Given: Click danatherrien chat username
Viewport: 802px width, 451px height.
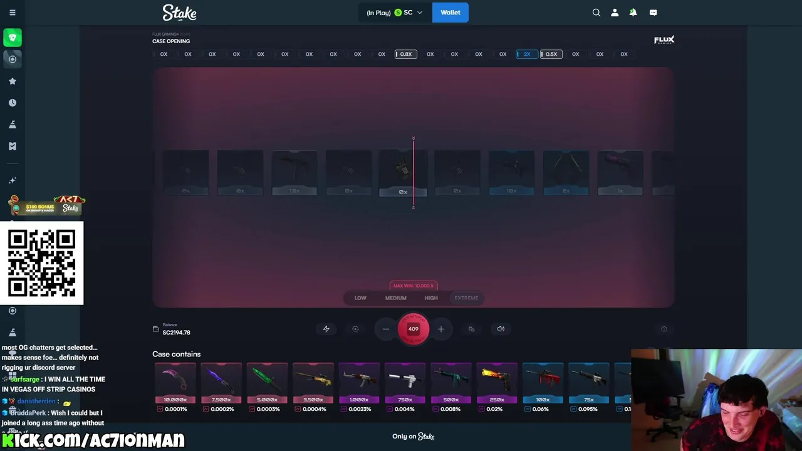Looking at the screenshot, I should point(36,402).
